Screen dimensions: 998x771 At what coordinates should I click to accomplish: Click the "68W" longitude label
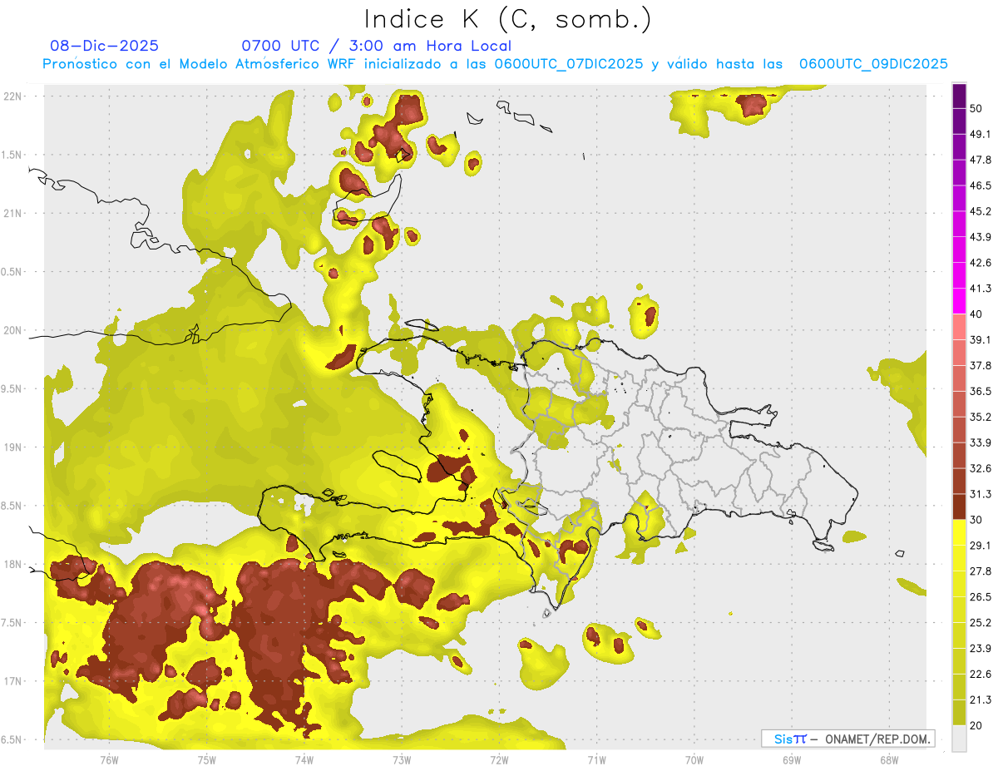pyautogui.click(x=888, y=760)
